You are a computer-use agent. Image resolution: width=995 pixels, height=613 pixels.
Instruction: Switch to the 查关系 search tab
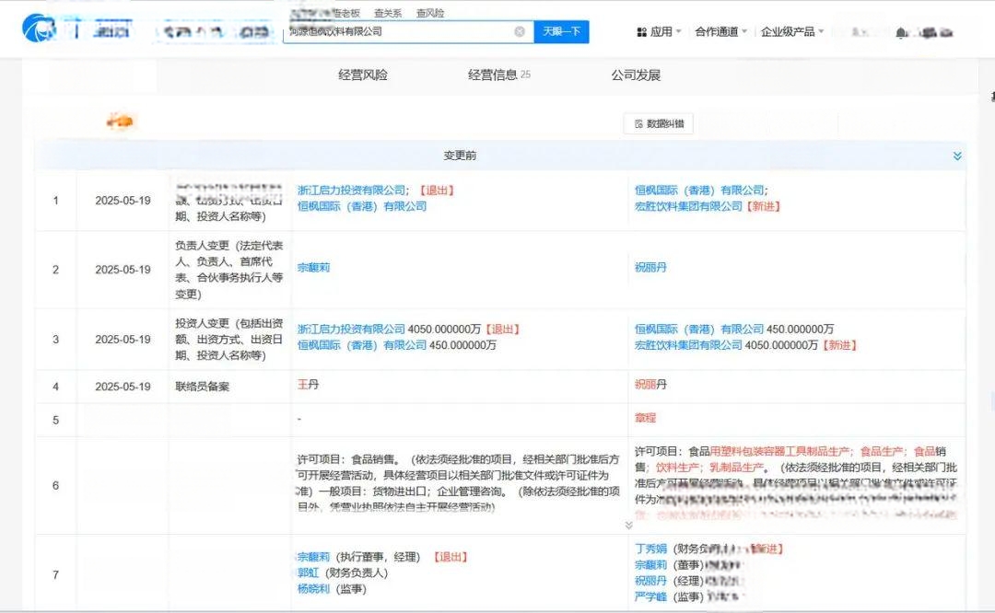pyautogui.click(x=388, y=13)
